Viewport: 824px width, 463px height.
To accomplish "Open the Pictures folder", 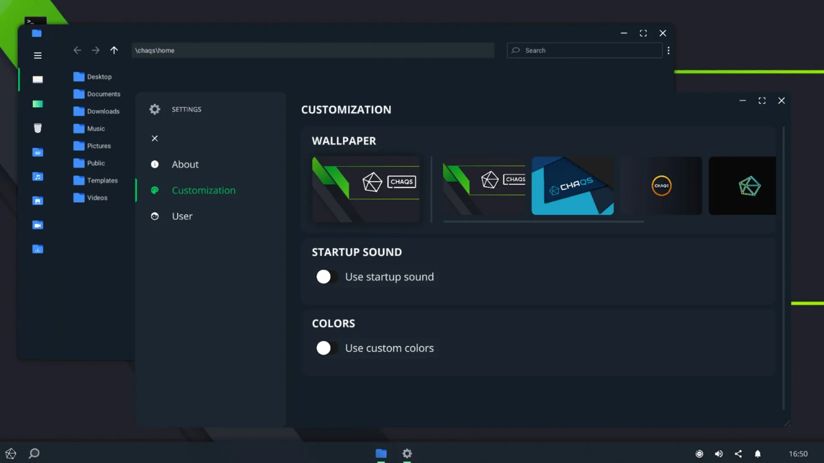I will coord(99,146).
